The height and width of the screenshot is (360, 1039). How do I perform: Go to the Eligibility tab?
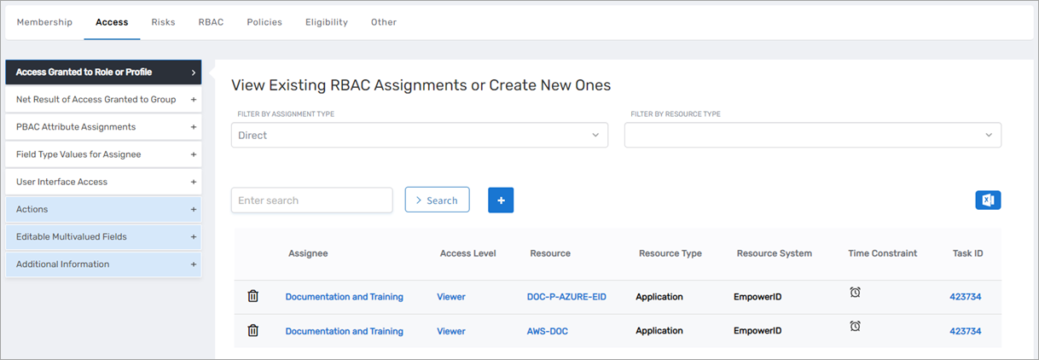coord(327,22)
